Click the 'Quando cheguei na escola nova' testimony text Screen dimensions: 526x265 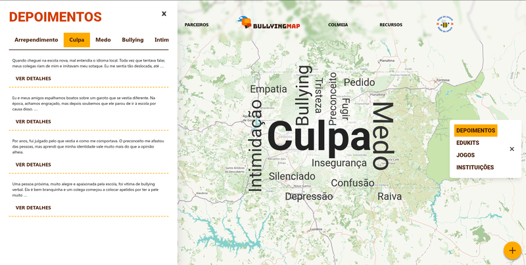pyautogui.click(x=89, y=63)
